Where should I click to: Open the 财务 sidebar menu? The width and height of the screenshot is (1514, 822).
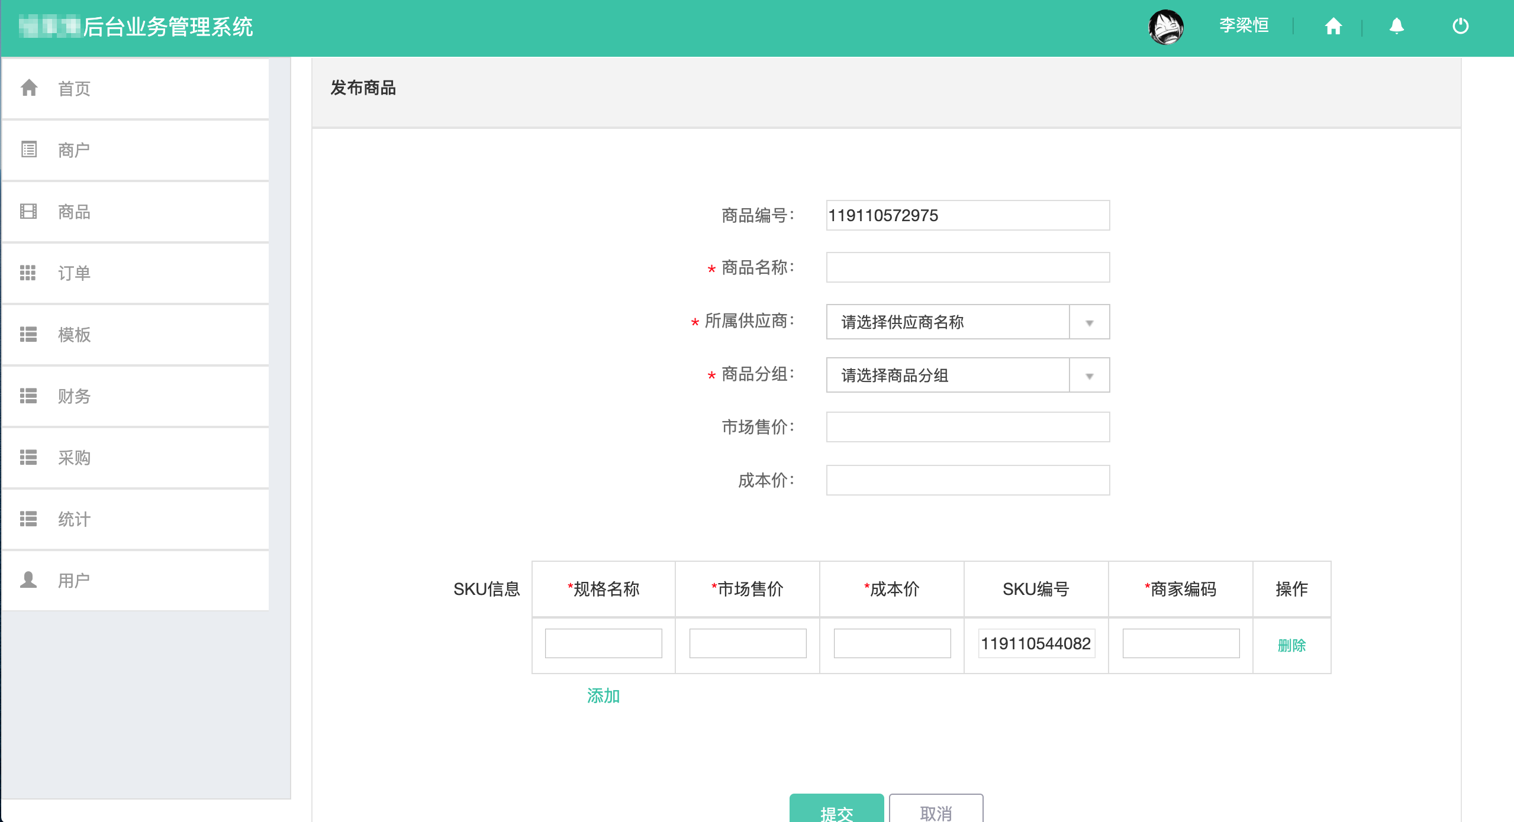click(136, 396)
